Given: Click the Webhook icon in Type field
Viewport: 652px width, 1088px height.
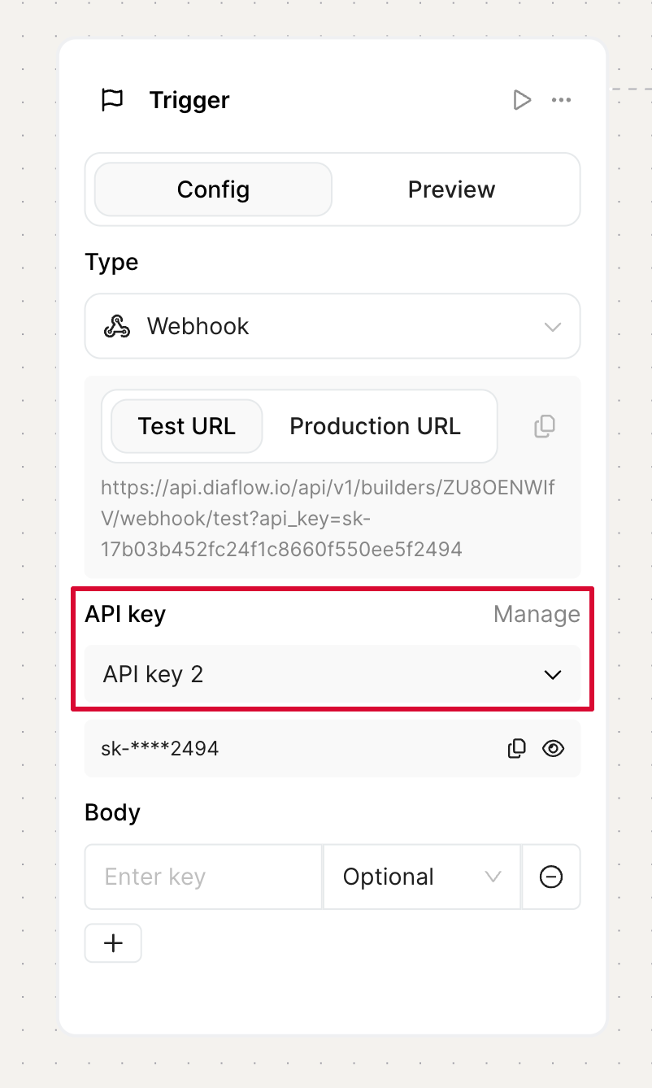Looking at the screenshot, I should point(117,327).
